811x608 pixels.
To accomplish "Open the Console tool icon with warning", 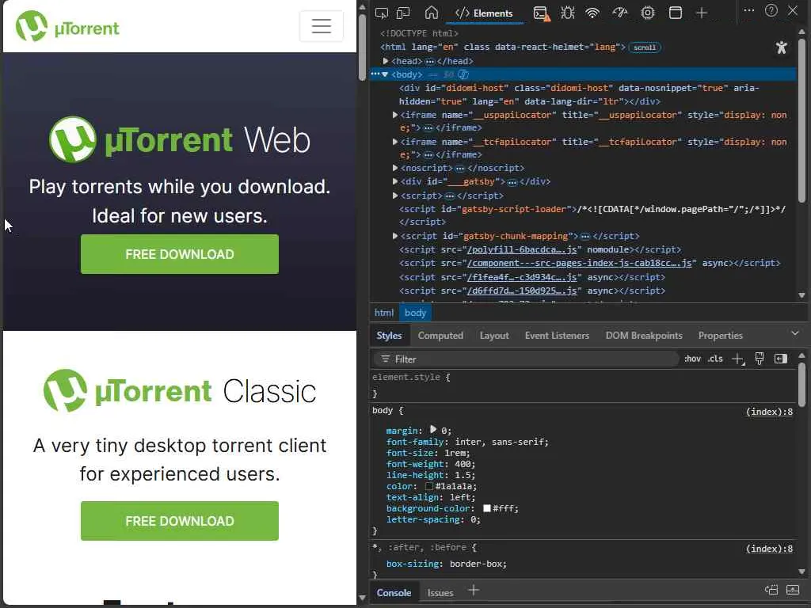I will 541,13.
